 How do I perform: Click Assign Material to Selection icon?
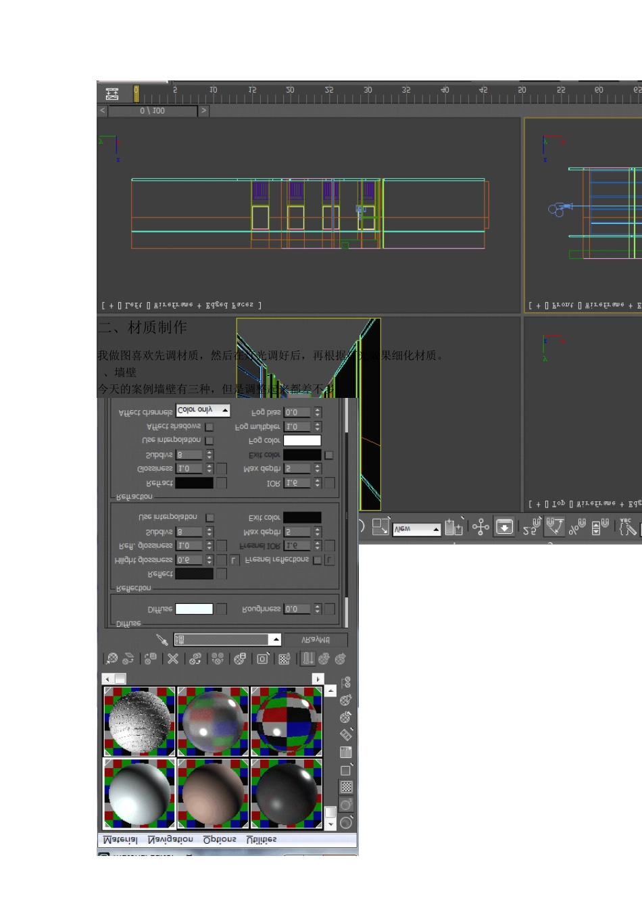point(150,659)
